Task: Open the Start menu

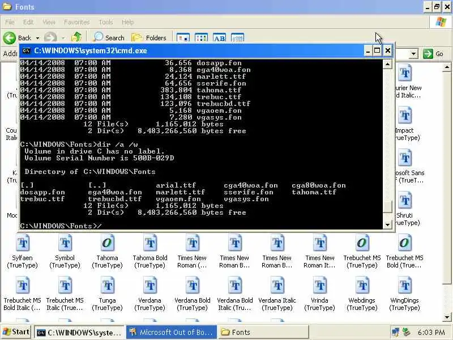Action: 16,332
